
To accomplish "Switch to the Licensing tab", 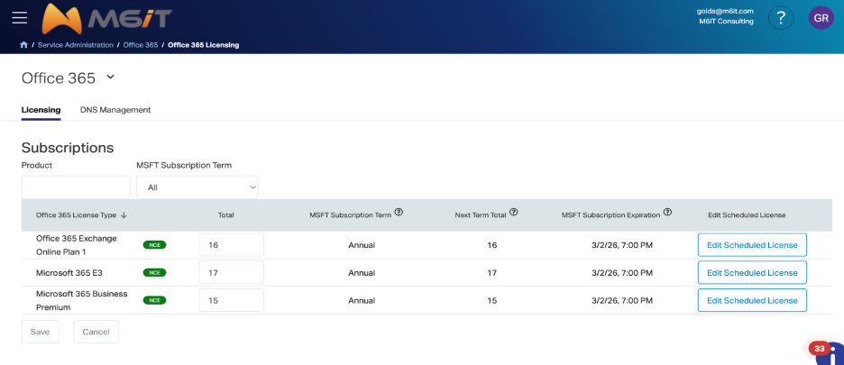I will 41,110.
